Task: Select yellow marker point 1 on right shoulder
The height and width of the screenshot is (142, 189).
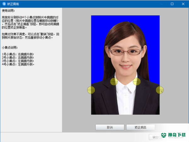Action: coord(91,90)
